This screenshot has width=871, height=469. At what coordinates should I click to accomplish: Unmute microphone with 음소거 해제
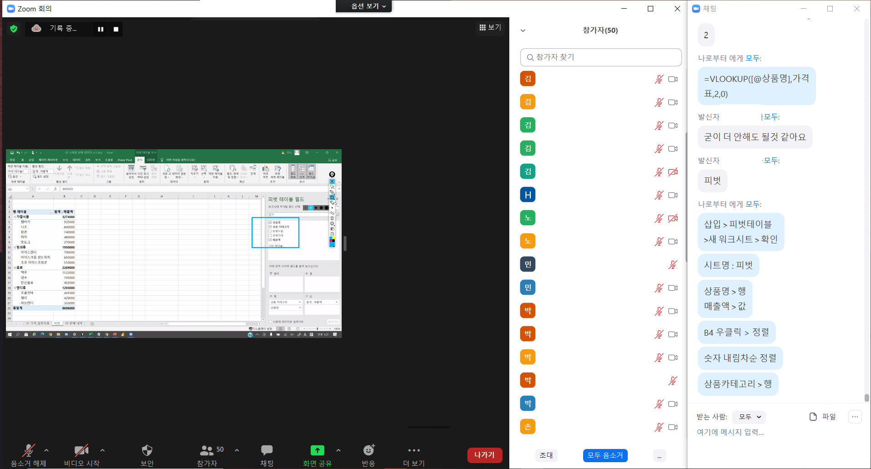[28, 455]
